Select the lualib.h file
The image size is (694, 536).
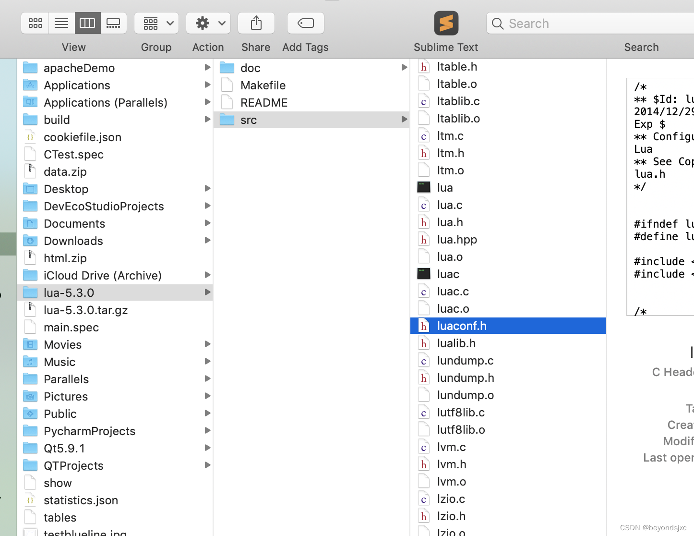tap(508, 343)
